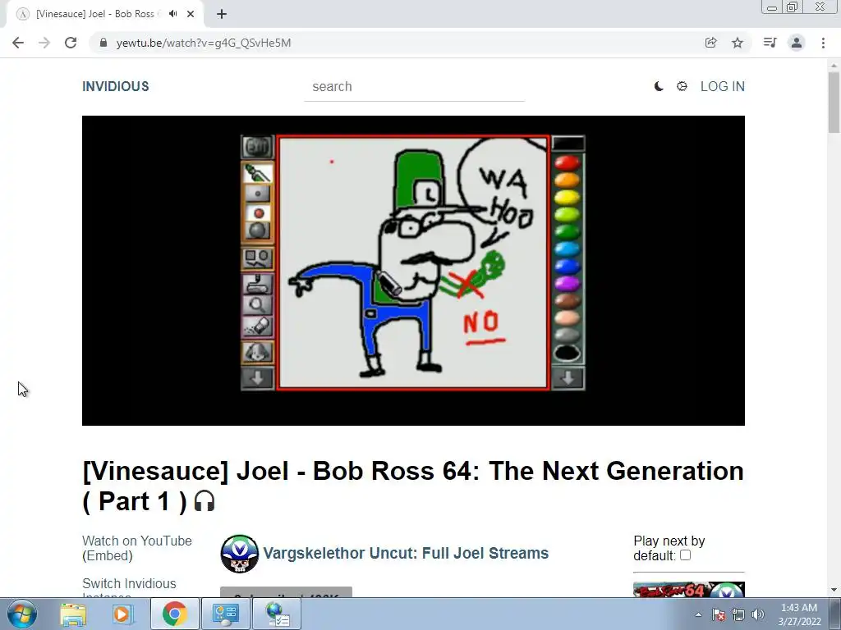Open network status tray icon

click(738, 614)
